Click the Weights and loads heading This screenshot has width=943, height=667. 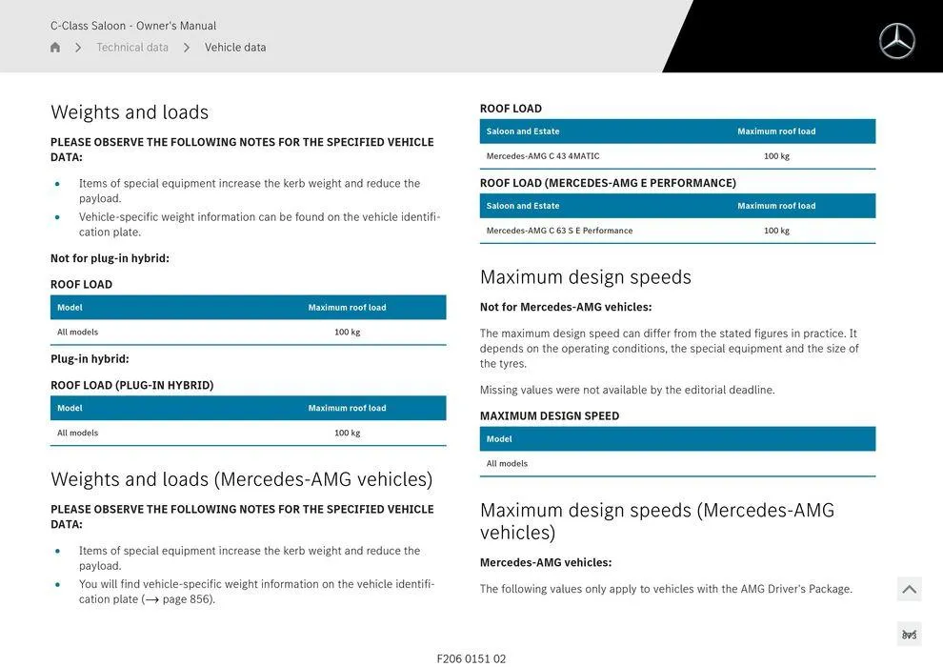[x=130, y=112]
